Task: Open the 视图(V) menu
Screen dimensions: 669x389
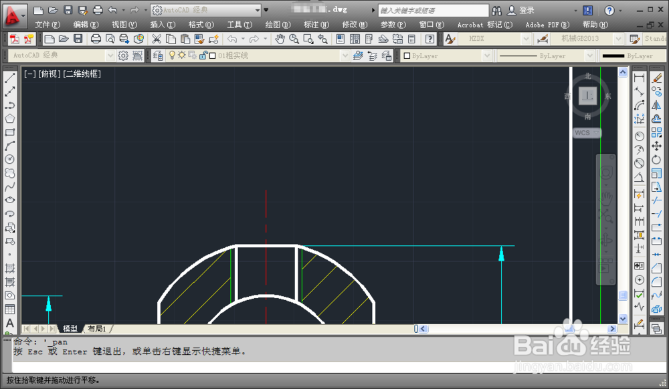Action: pyautogui.click(x=124, y=25)
